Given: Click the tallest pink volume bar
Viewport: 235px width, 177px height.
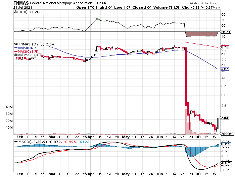Looking at the screenshot, I should click(x=186, y=122).
